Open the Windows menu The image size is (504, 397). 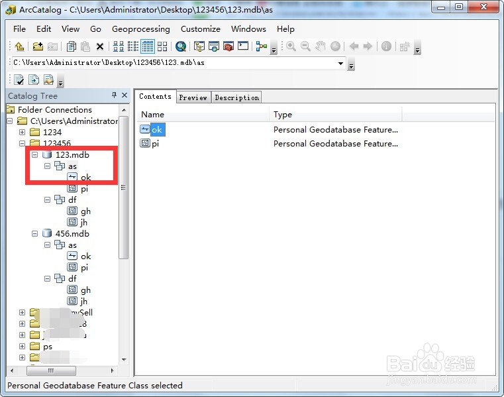tap(248, 29)
